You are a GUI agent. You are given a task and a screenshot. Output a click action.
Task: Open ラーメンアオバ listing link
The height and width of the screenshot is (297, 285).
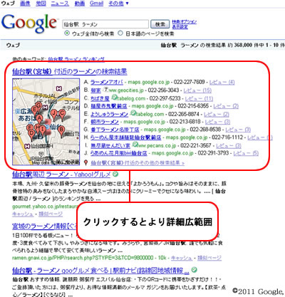click(107, 82)
